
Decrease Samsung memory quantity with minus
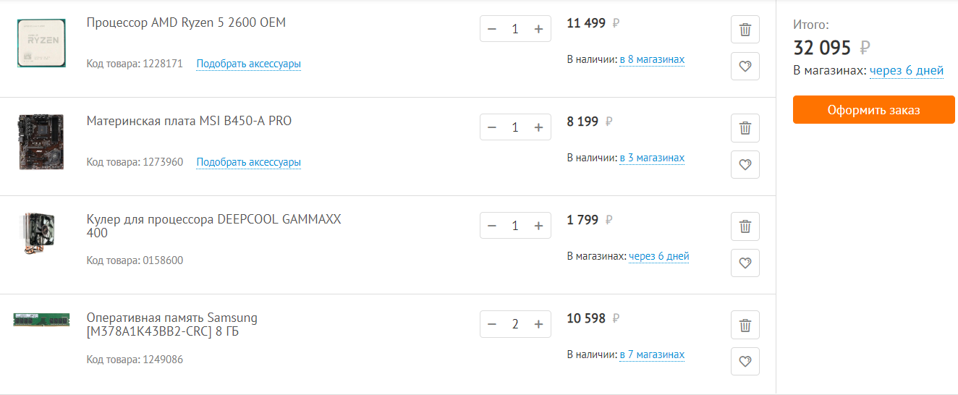coord(492,324)
